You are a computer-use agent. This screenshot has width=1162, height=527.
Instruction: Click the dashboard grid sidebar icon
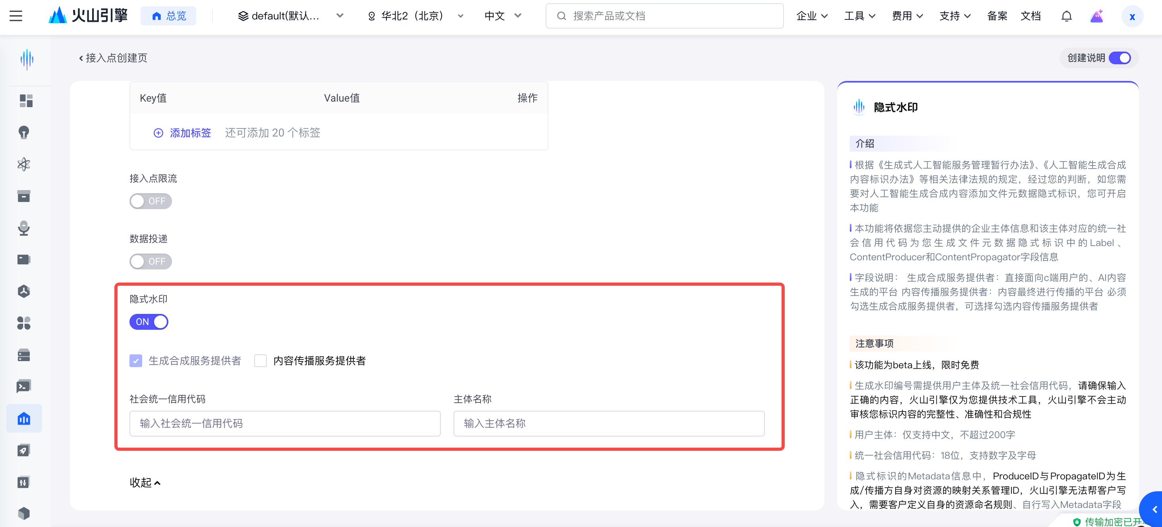pos(26,100)
